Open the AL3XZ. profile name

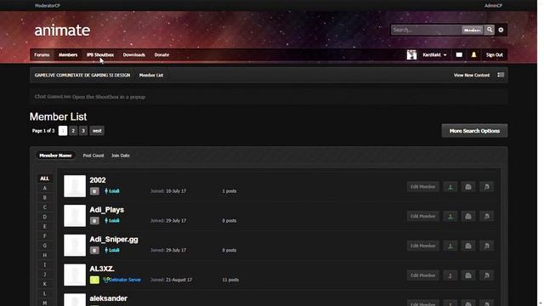102,269
